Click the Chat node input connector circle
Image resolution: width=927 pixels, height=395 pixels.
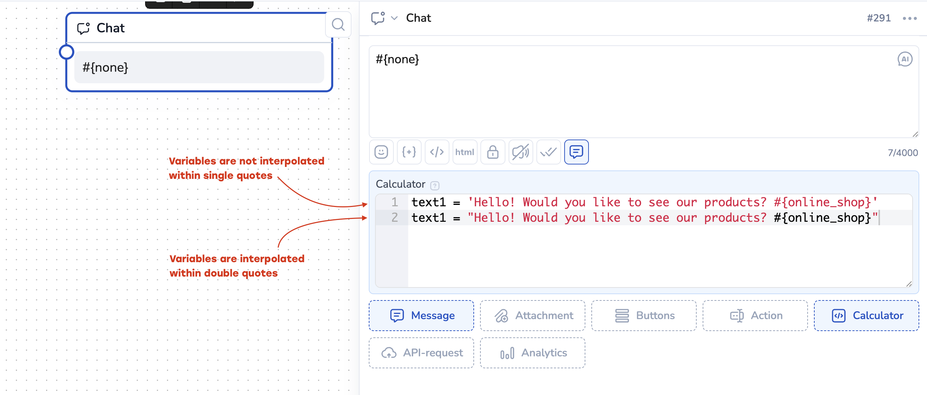(67, 52)
